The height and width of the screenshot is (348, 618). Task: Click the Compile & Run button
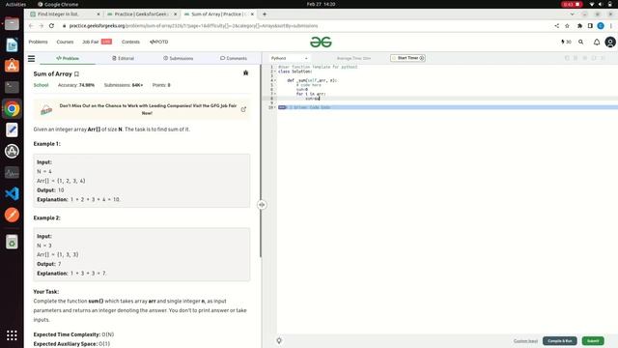click(x=560, y=341)
